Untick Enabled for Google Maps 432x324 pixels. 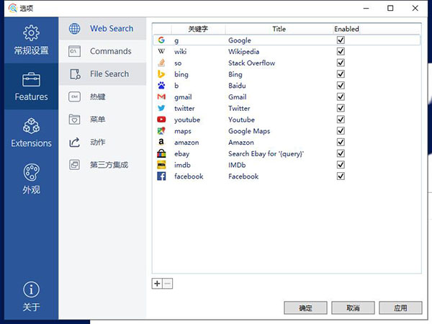[x=341, y=131]
